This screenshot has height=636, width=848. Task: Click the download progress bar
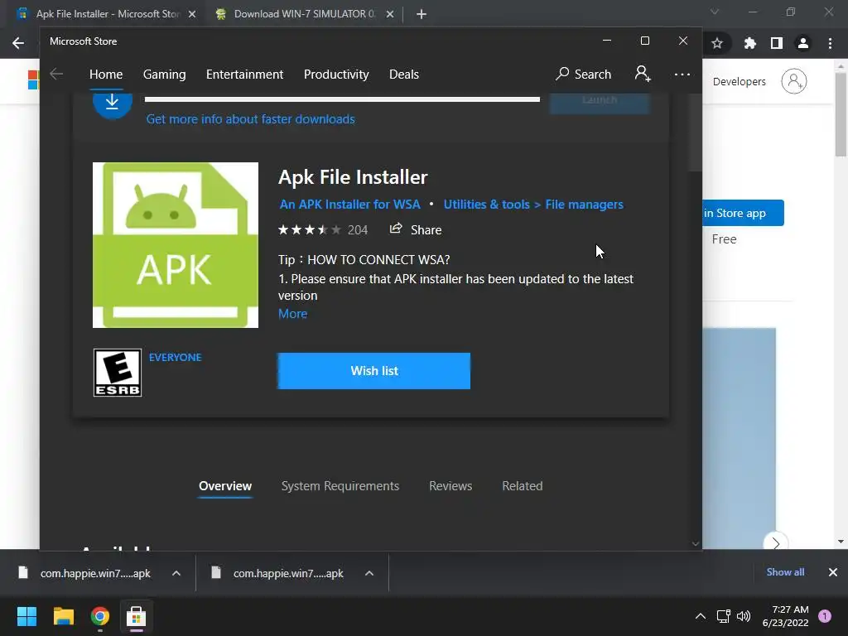342,99
